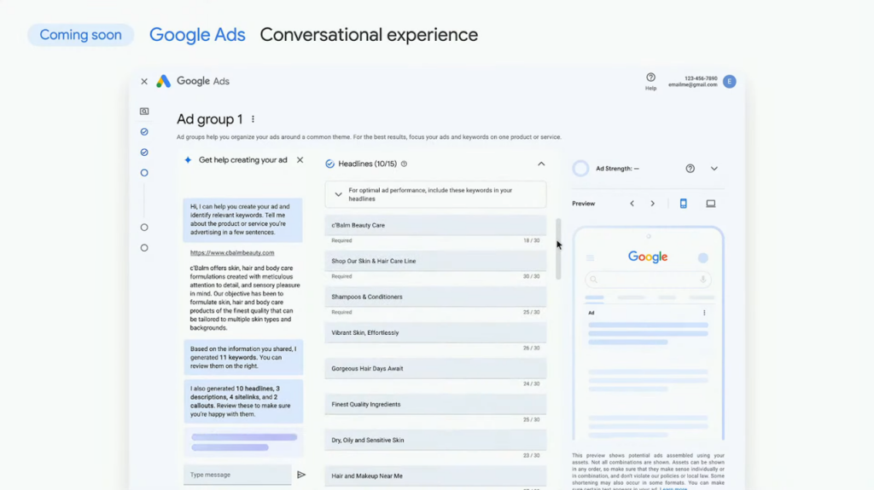The height and width of the screenshot is (490, 874).
Task: Click the 10 headlines generated chat message
Action: [243, 401]
